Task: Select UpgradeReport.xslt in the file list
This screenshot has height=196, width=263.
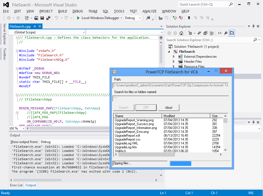Action: (x=127, y=136)
